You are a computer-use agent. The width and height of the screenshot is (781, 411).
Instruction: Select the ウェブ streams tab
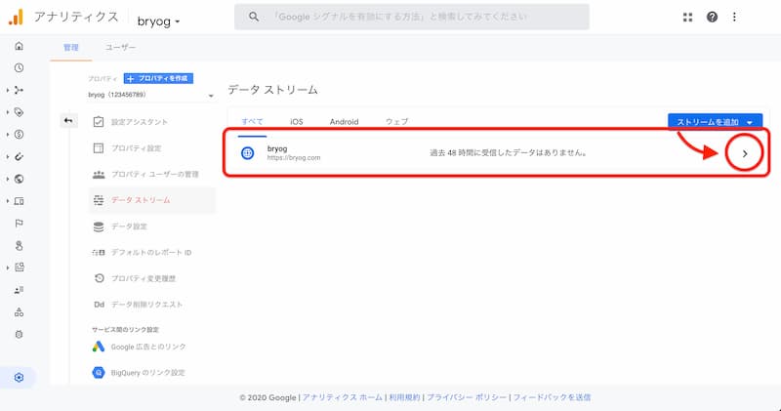[397, 122]
